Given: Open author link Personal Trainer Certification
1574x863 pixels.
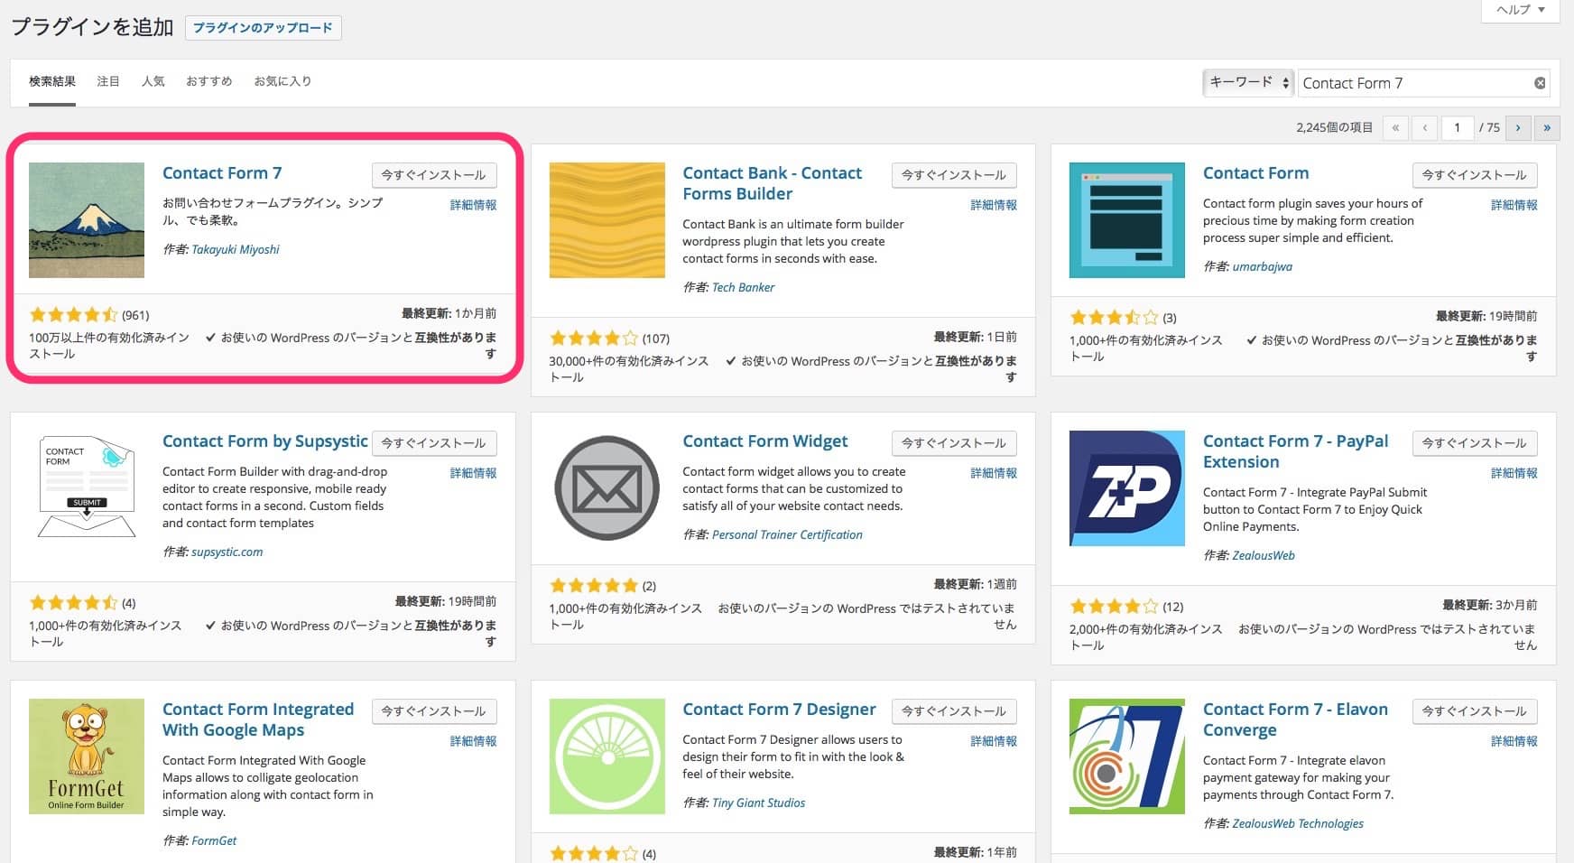Looking at the screenshot, I should 787,534.
